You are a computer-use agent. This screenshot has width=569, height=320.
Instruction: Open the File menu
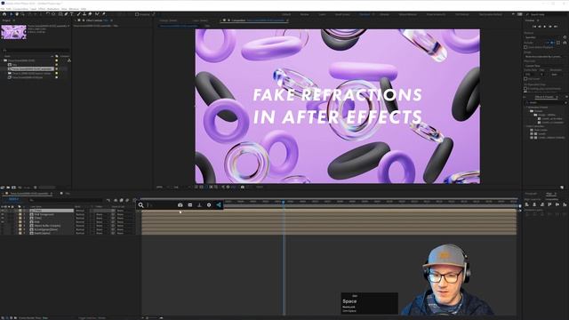tap(3, 9)
